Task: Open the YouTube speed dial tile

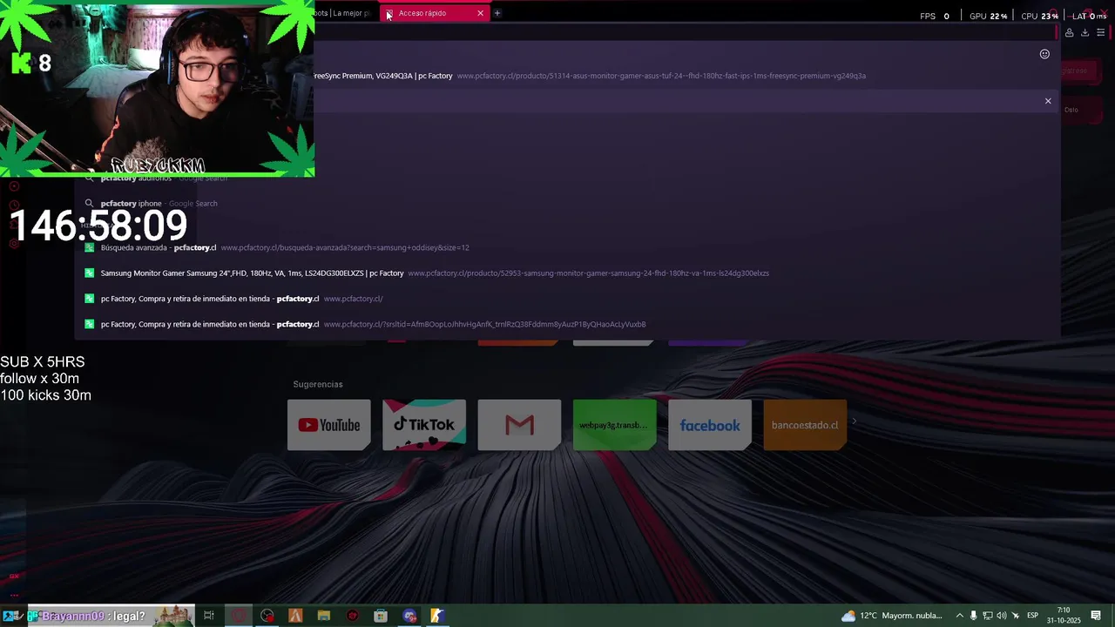Action: (x=328, y=425)
